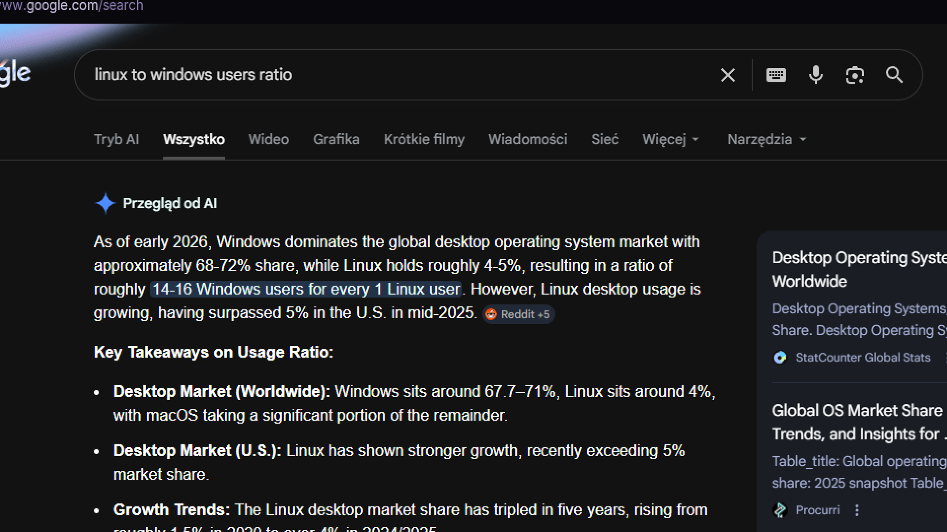The height and width of the screenshot is (532, 947).
Task: Open the Narzędzia tools dropdown
Action: 766,139
